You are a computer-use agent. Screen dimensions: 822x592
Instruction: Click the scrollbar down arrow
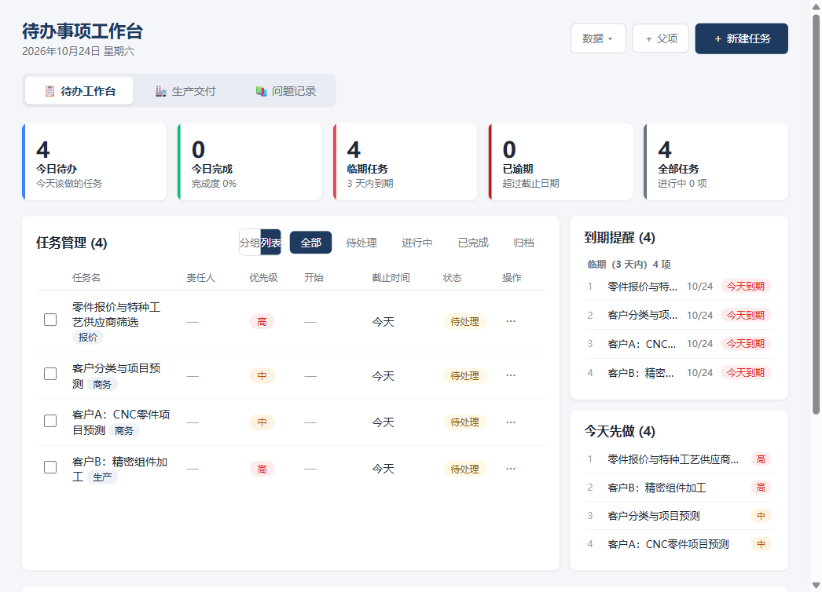816,586
